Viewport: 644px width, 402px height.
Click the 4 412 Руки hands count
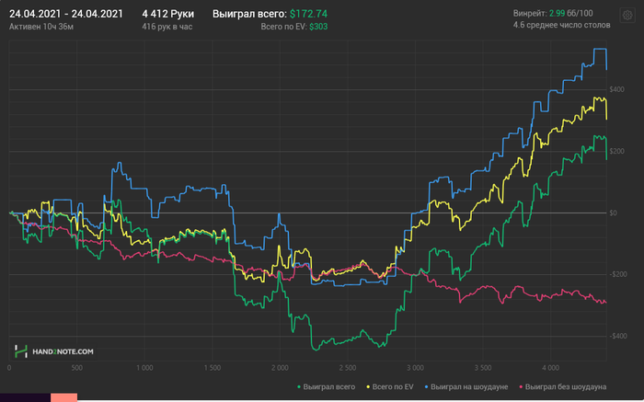tap(168, 14)
